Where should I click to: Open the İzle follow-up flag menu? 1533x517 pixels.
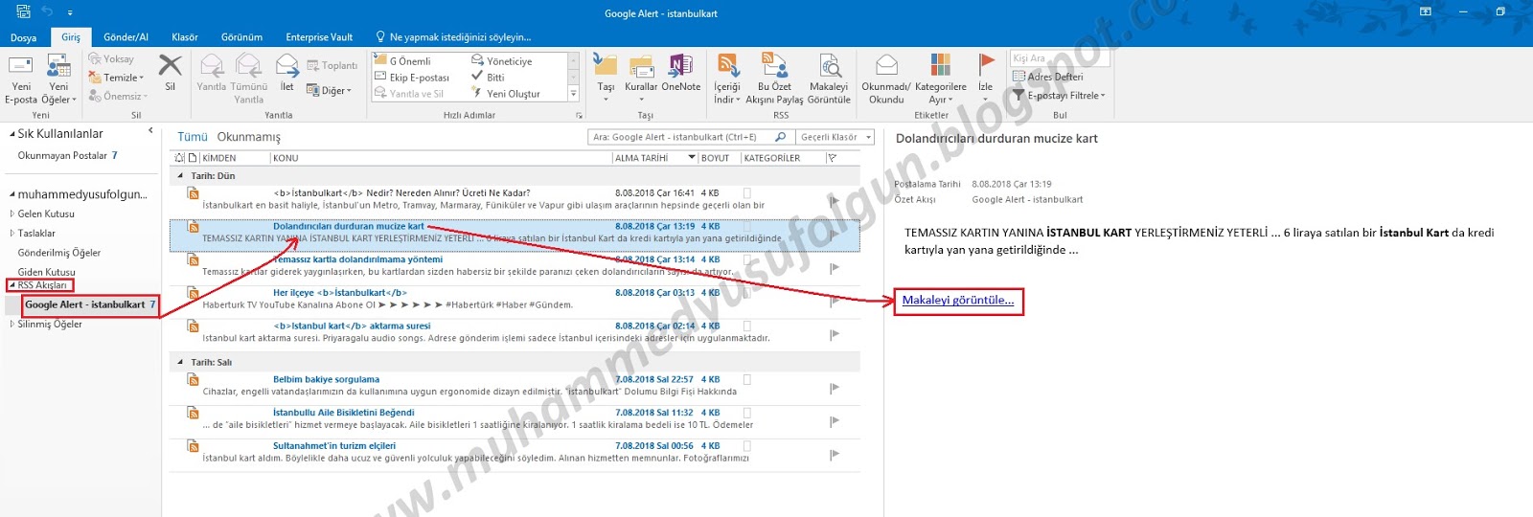(x=985, y=79)
